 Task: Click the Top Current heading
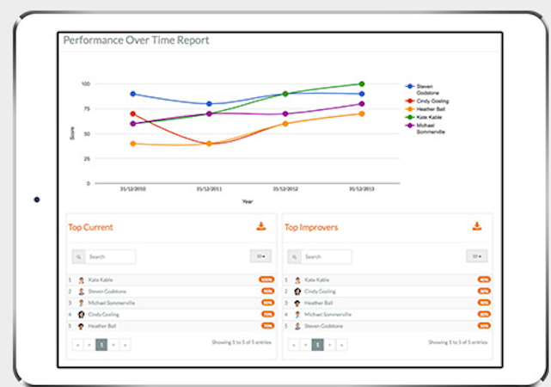pos(90,227)
